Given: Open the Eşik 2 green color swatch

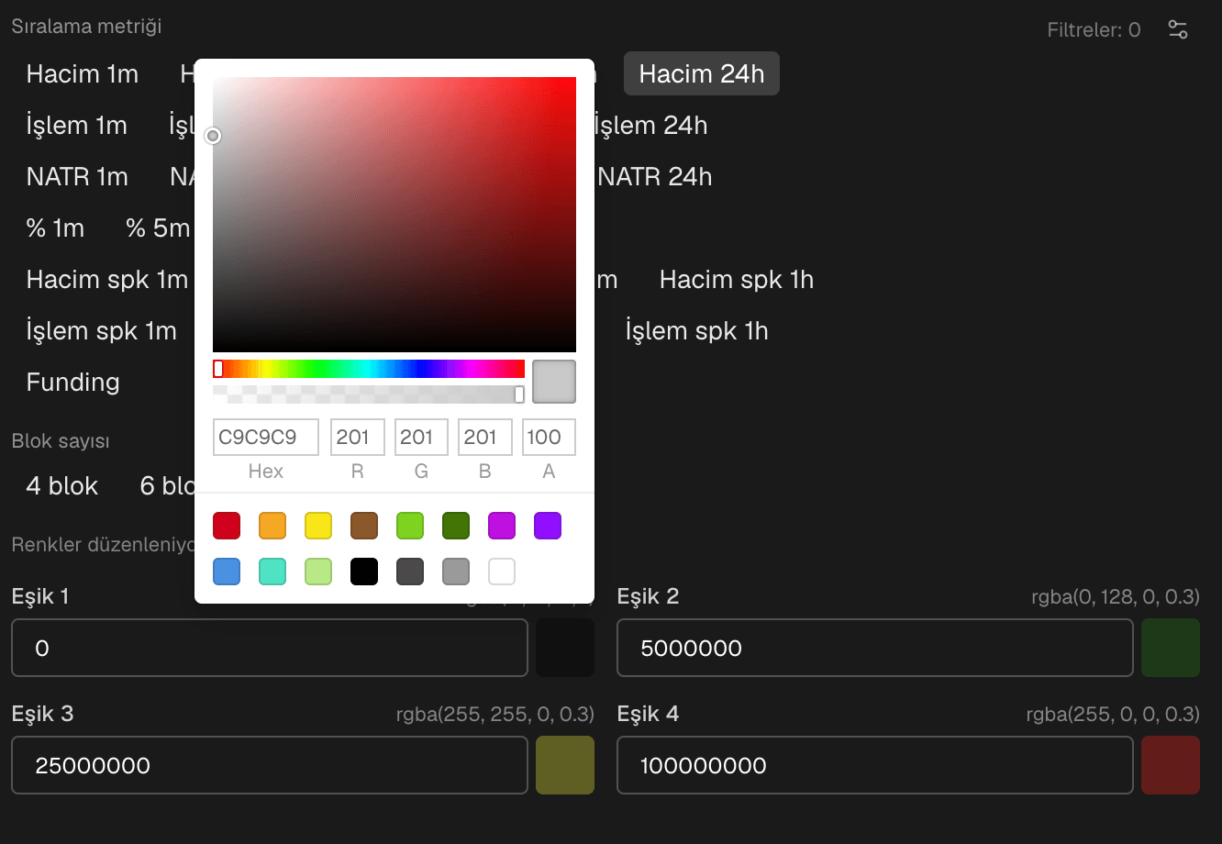Looking at the screenshot, I should (x=1171, y=648).
